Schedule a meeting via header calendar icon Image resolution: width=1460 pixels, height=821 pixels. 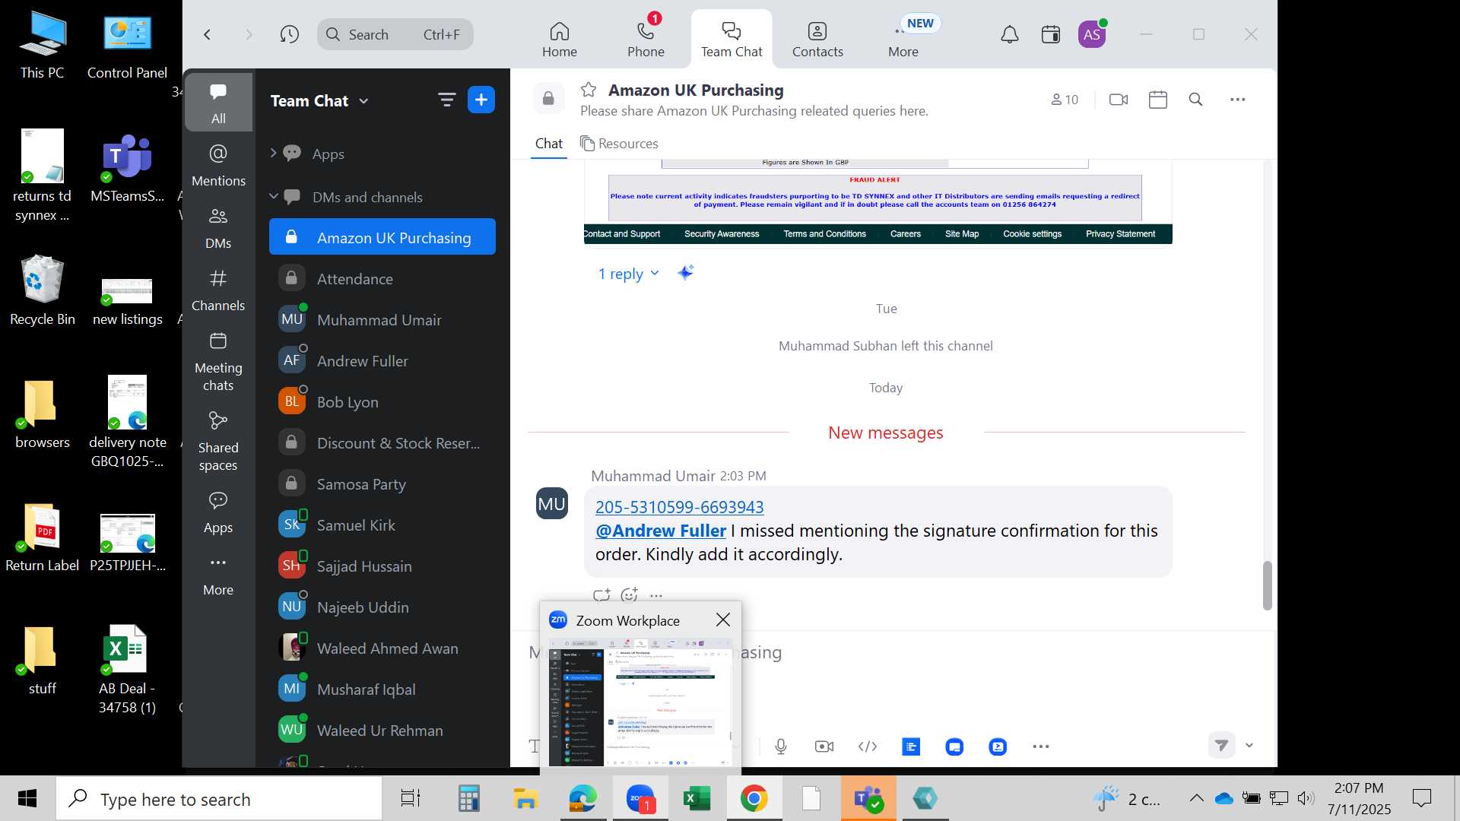(1157, 100)
